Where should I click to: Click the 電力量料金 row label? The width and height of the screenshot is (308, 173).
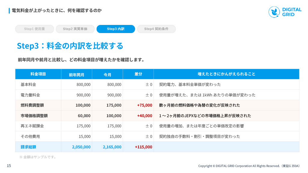tap(30, 95)
